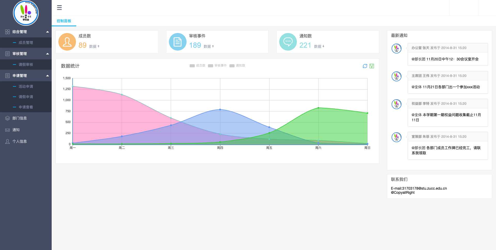Image resolution: width=496 pixels, height=250 pixels.
Task: Click the 申请管理 document icon
Action: click(7, 76)
